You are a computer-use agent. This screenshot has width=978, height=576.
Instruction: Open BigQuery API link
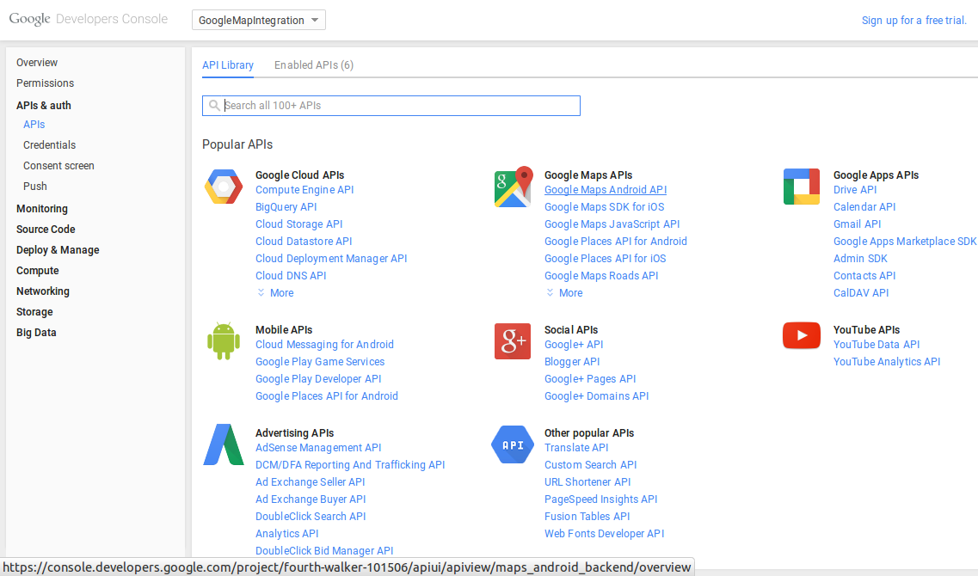point(286,207)
